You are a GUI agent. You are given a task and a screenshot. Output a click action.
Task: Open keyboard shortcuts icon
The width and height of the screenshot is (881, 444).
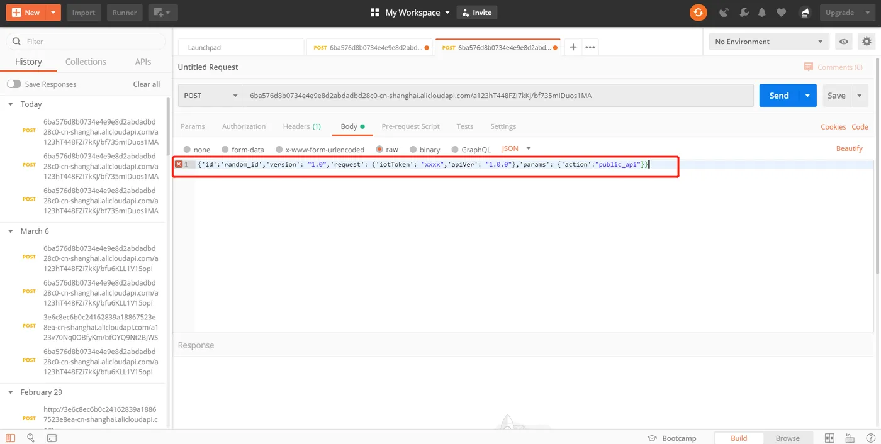pos(850,438)
